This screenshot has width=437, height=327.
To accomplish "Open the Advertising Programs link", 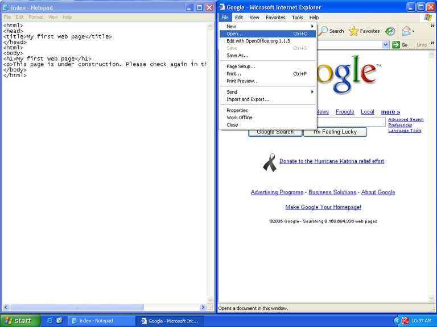I will pyautogui.click(x=277, y=192).
